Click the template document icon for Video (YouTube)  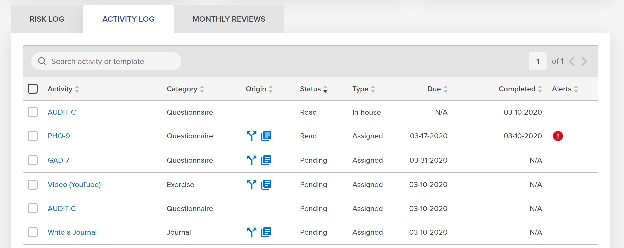[266, 185]
